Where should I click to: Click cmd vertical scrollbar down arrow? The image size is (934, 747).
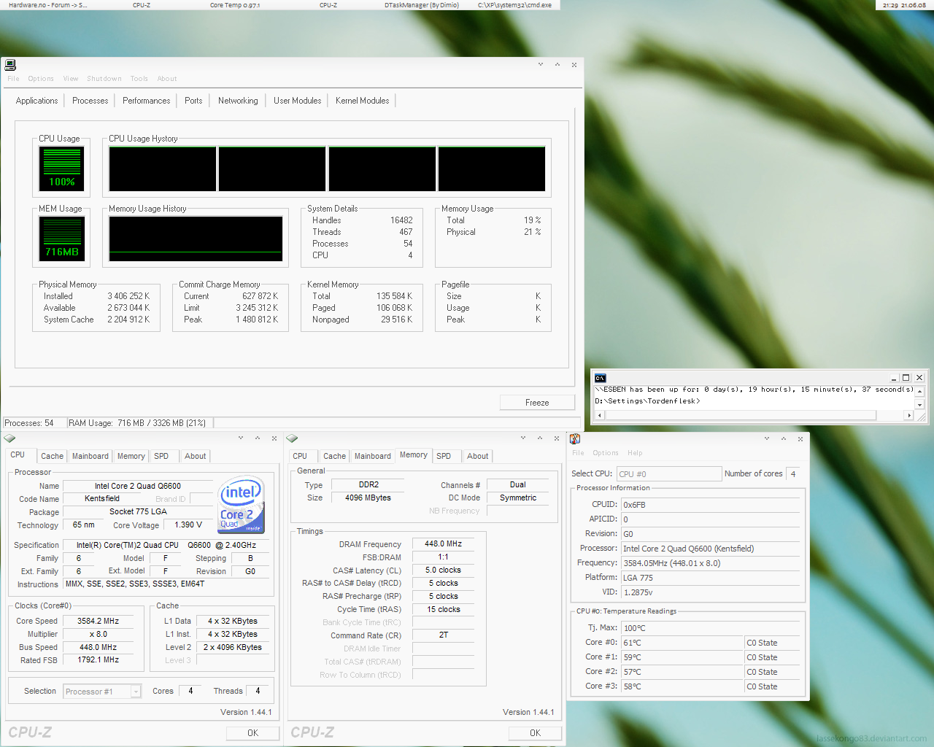[919, 404]
